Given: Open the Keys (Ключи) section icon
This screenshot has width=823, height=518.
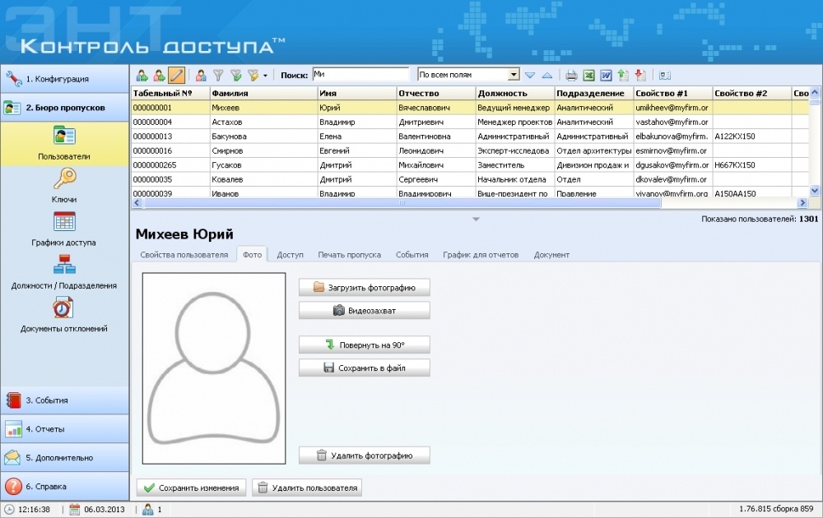Looking at the screenshot, I should 64,179.
